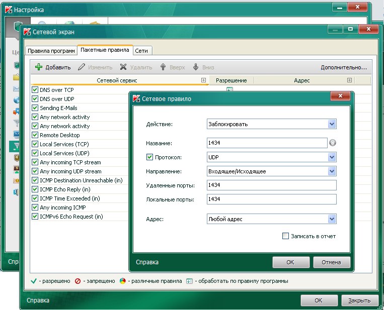The image size is (384, 310).
Task: Click the pencil Edit icon in toolbar
Action: coord(82,67)
